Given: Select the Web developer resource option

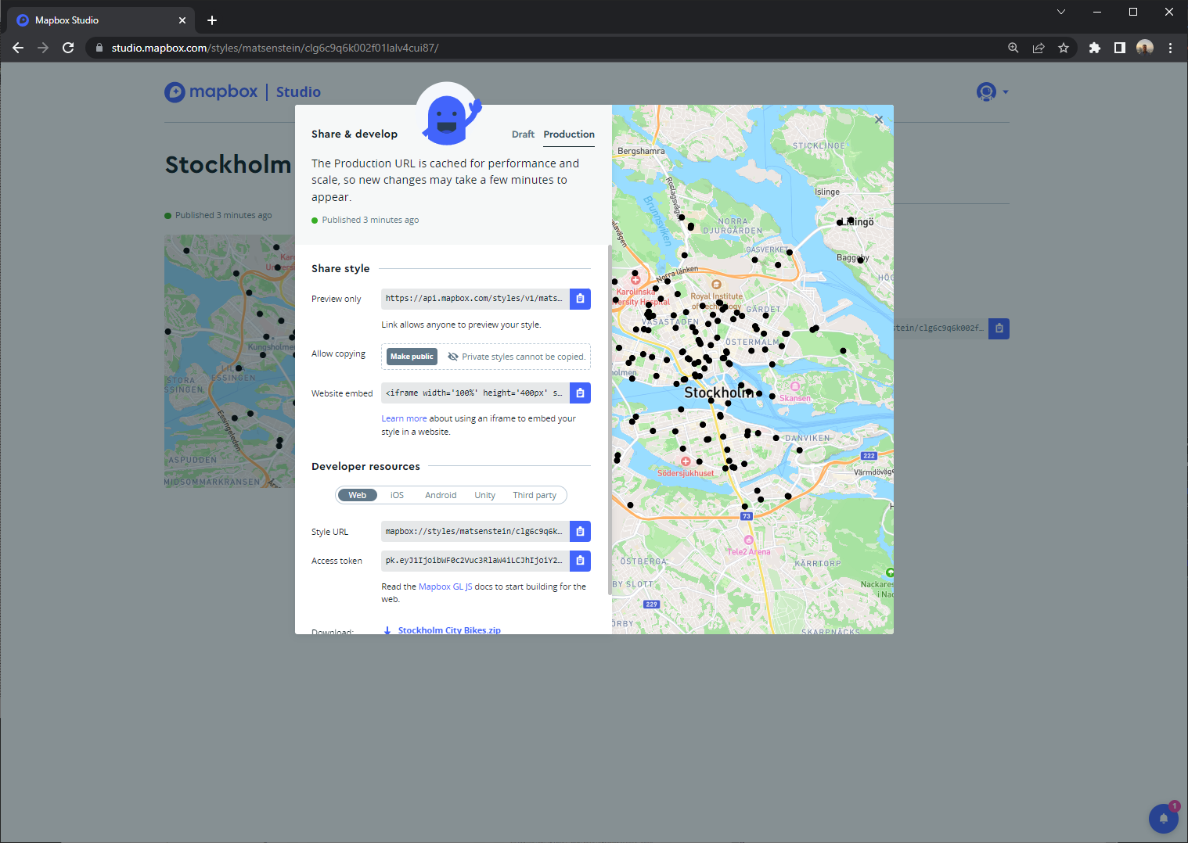Looking at the screenshot, I should [358, 495].
